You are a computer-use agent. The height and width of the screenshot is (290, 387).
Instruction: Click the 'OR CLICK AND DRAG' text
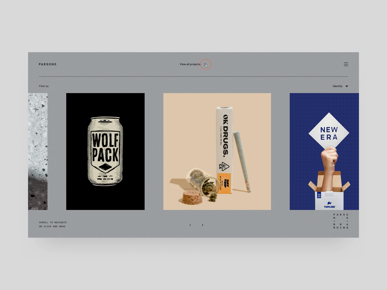[x=52, y=226]
